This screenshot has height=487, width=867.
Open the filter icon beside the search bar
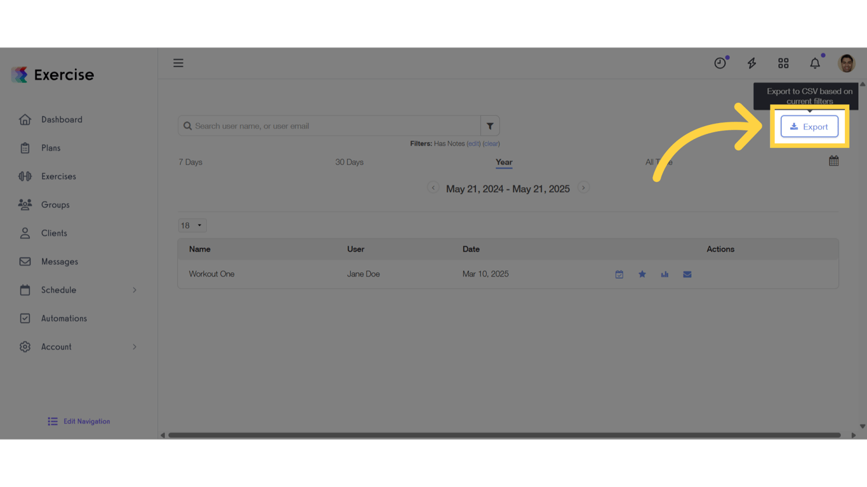(x=489, y=125)
